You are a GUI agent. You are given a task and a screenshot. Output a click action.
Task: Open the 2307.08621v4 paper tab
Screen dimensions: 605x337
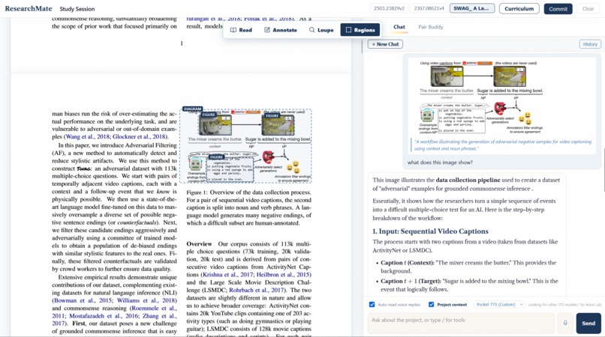pos(429,8)
